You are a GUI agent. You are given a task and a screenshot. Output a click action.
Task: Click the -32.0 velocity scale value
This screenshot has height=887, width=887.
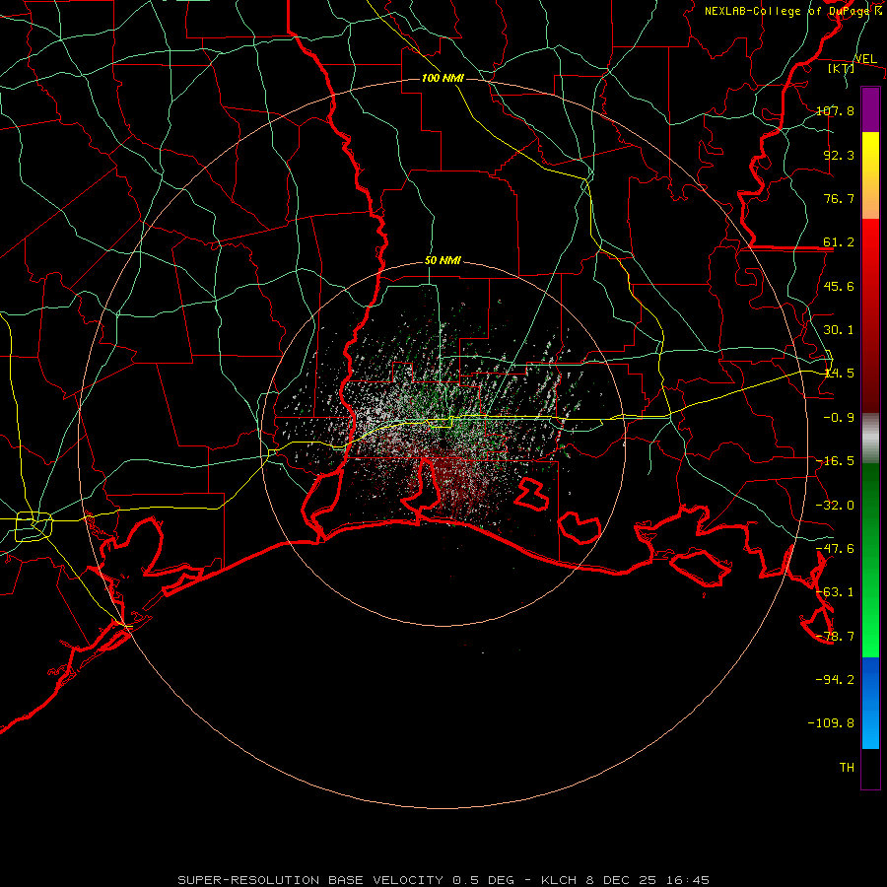pos(835,506)
